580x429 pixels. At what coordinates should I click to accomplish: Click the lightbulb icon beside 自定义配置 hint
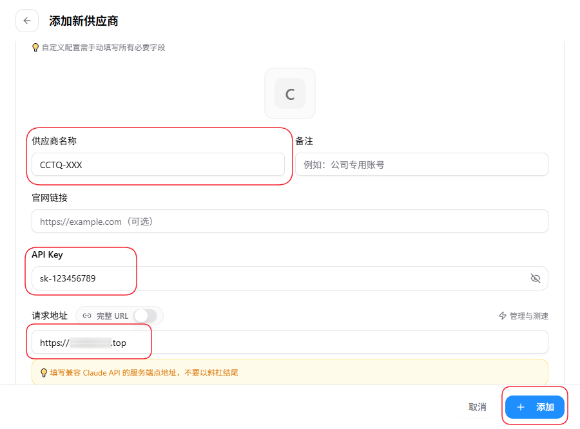coord(35,47)
